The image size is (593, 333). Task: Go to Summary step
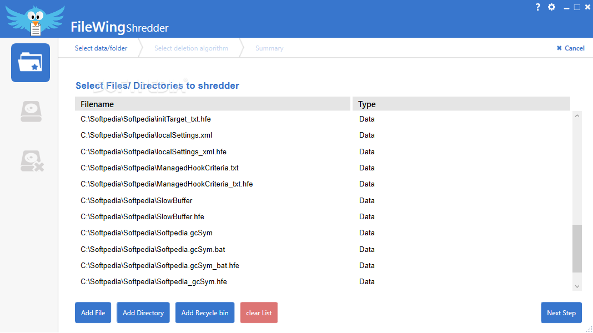[269, 48]
